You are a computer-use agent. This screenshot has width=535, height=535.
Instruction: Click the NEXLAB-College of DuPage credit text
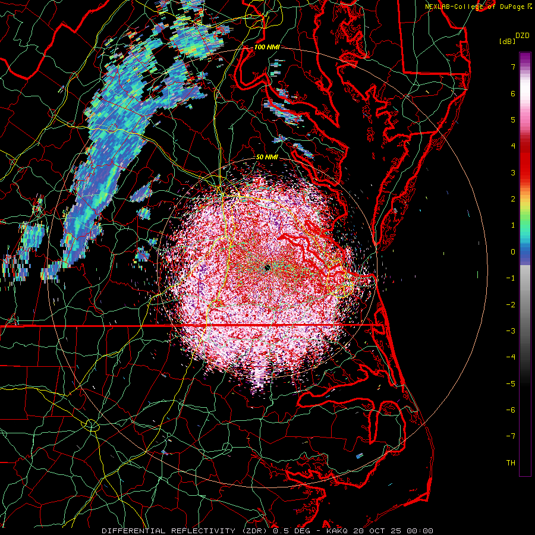tap(475, 7)
